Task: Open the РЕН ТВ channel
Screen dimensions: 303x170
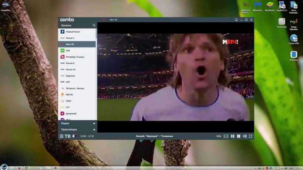Action: pos(69,95)
